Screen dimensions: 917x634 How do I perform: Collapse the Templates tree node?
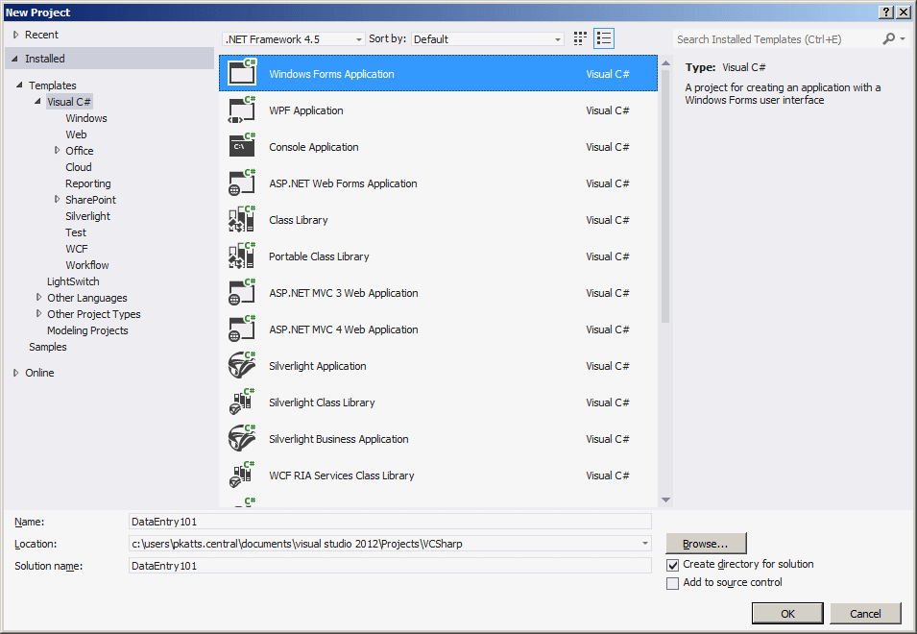click(19, 85)
